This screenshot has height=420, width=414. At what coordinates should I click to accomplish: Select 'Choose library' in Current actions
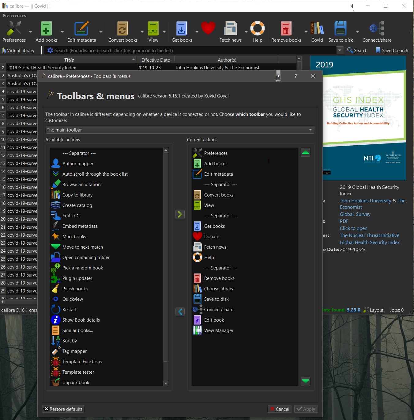pyautogui.click(x=219, y=289)
